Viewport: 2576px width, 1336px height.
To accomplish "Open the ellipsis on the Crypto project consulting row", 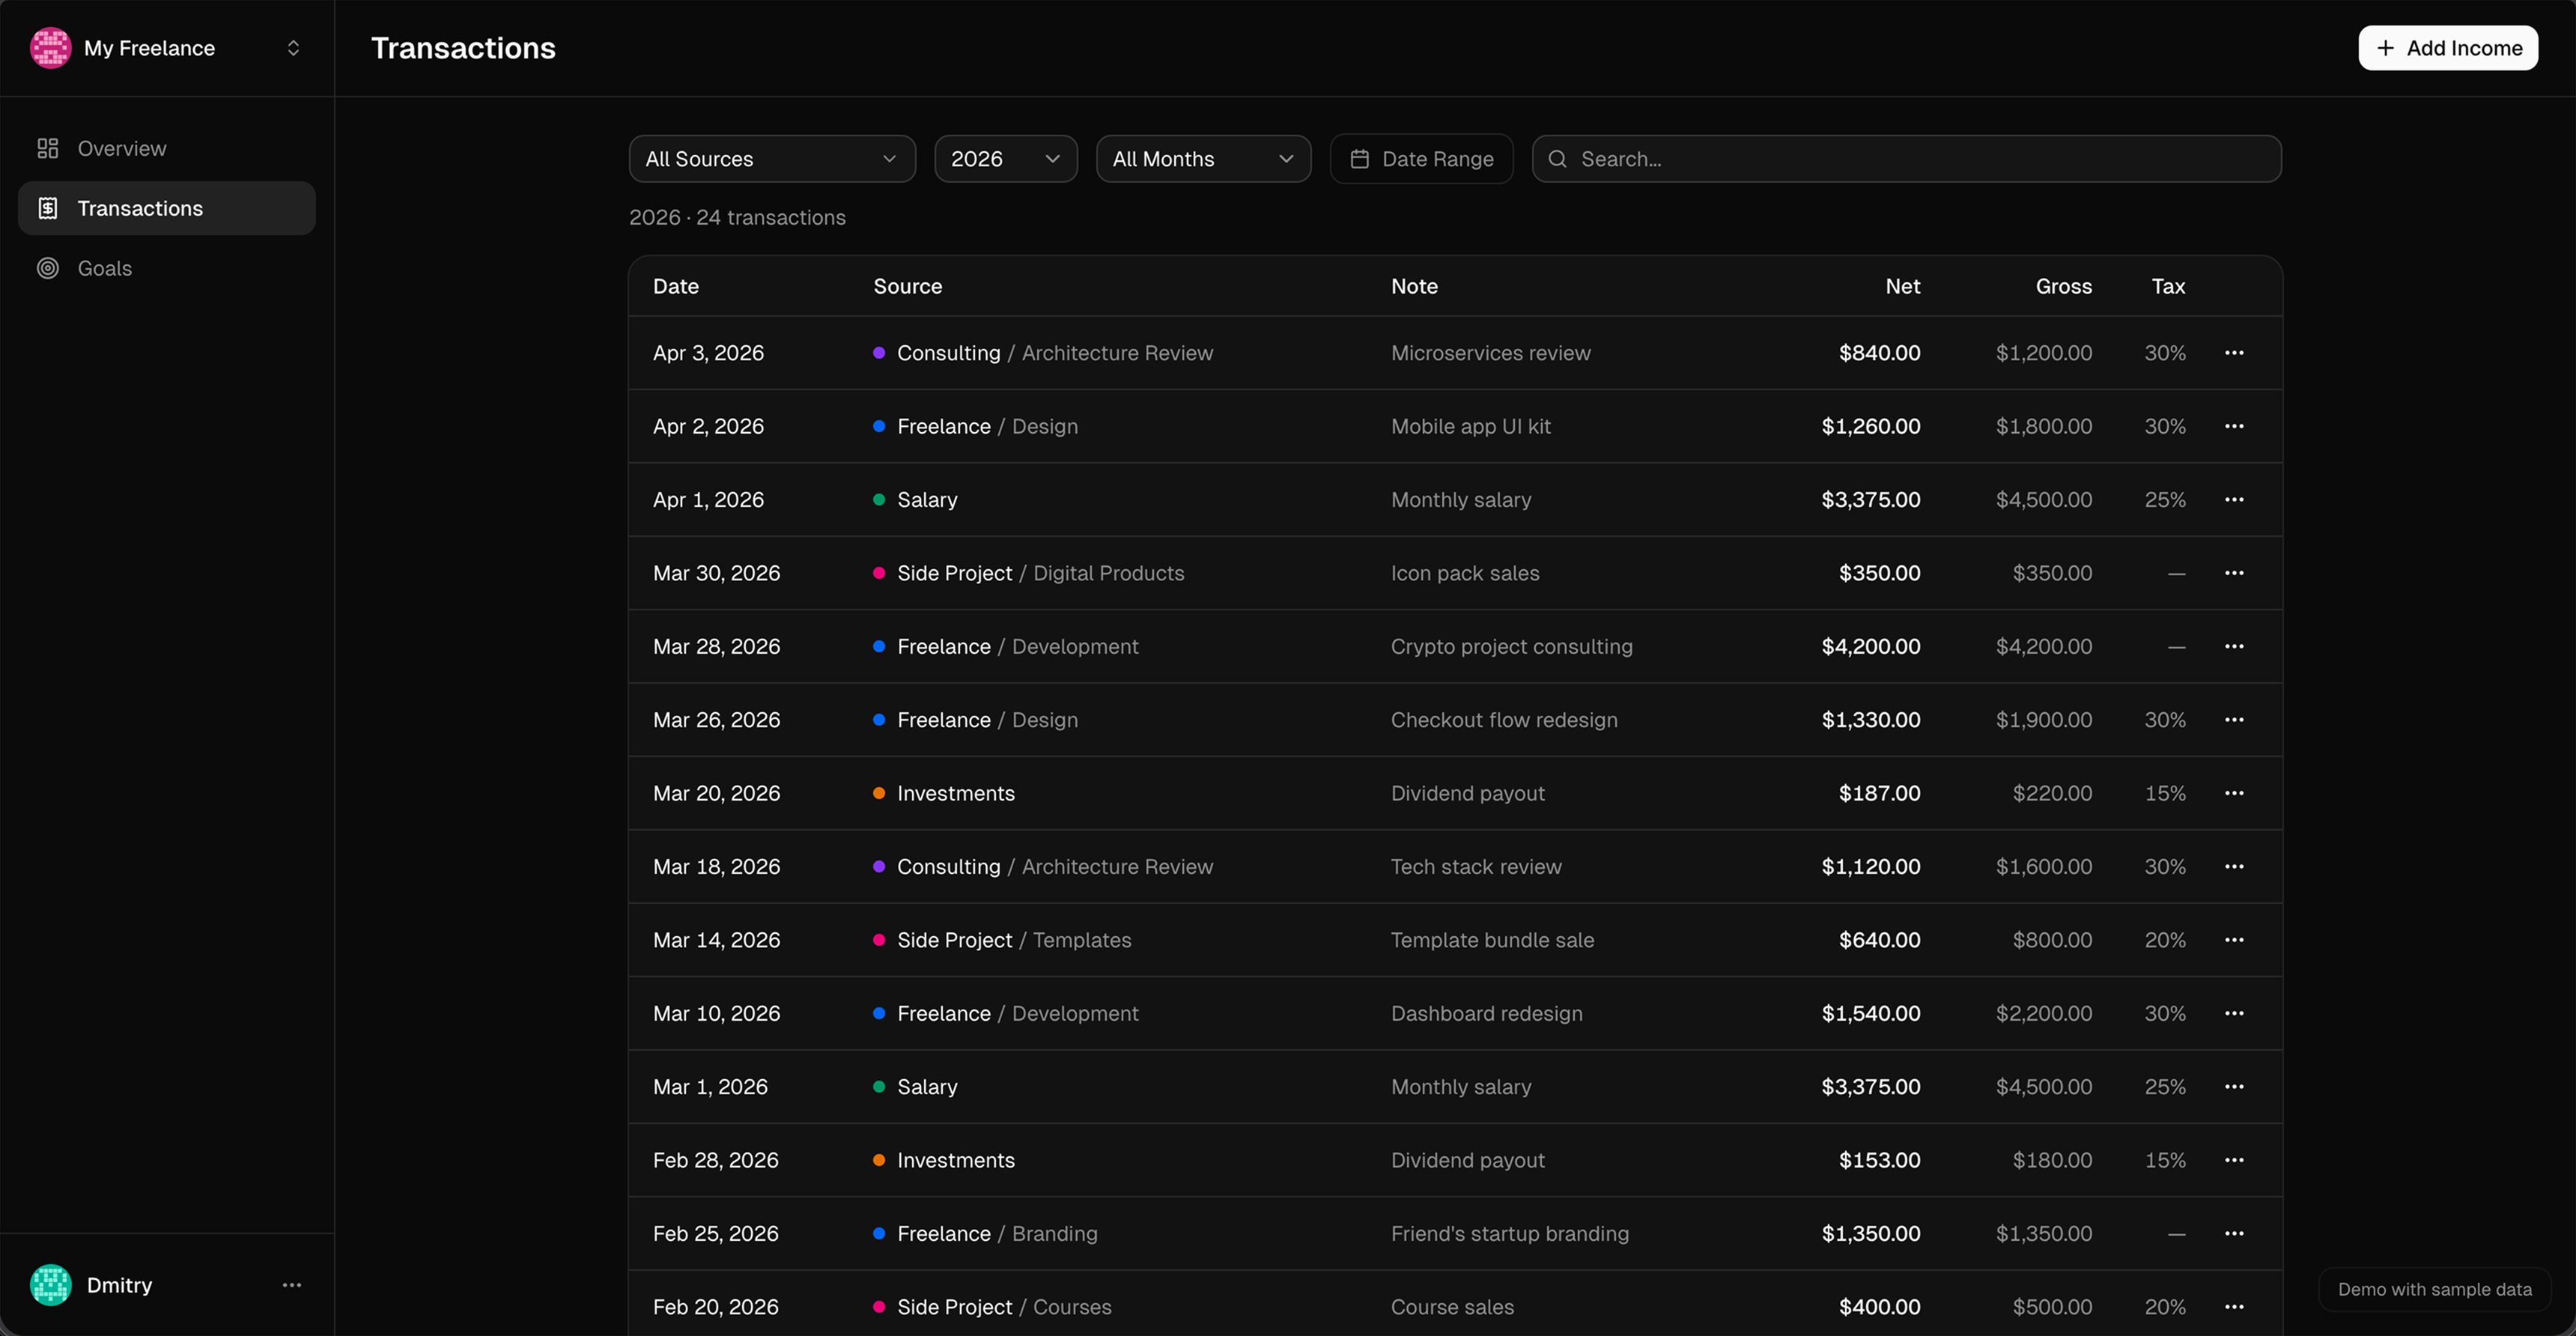I will [2236, 646].
